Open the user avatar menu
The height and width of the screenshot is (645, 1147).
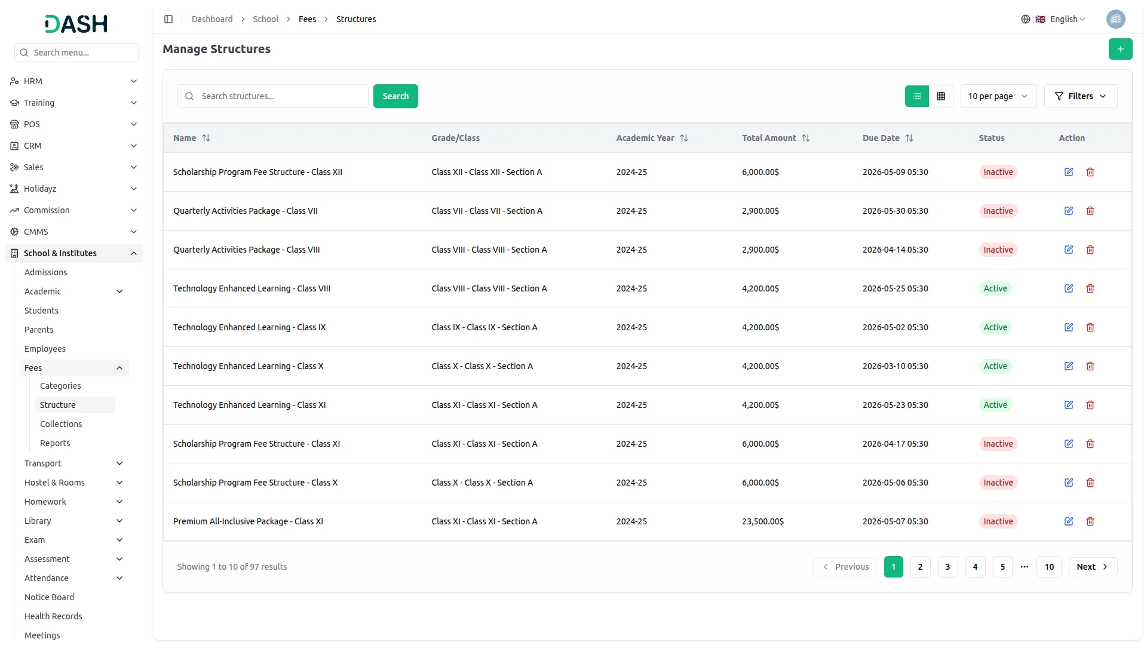tap(1115, 19)
